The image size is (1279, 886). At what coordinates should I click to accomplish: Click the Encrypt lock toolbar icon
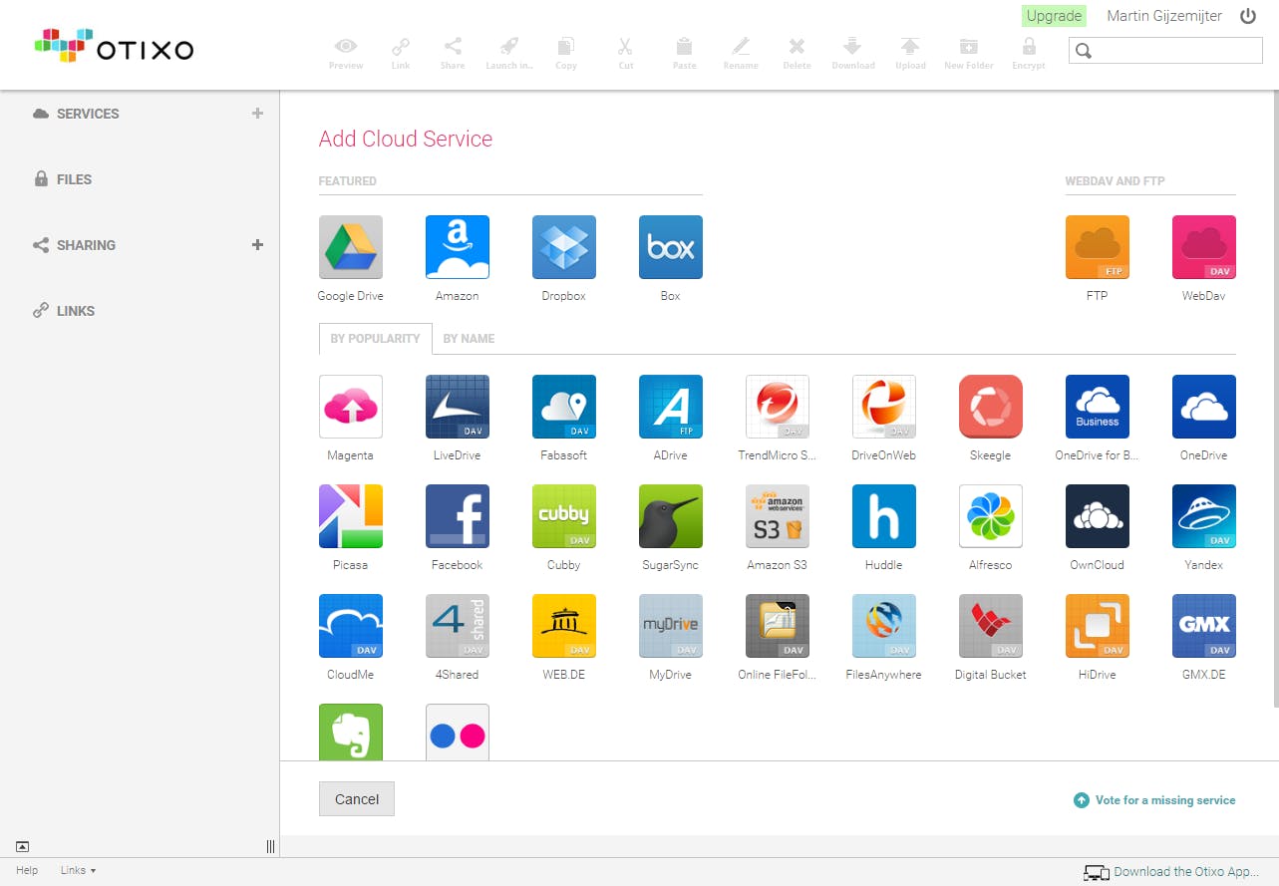coord(1029,54)
